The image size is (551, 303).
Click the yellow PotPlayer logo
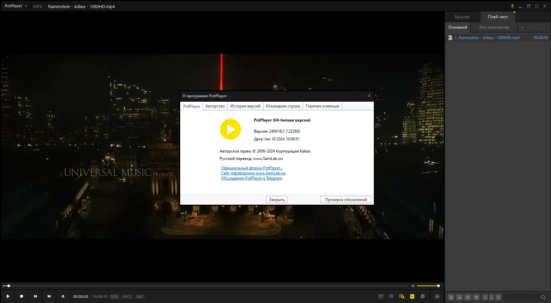point(230,129)
